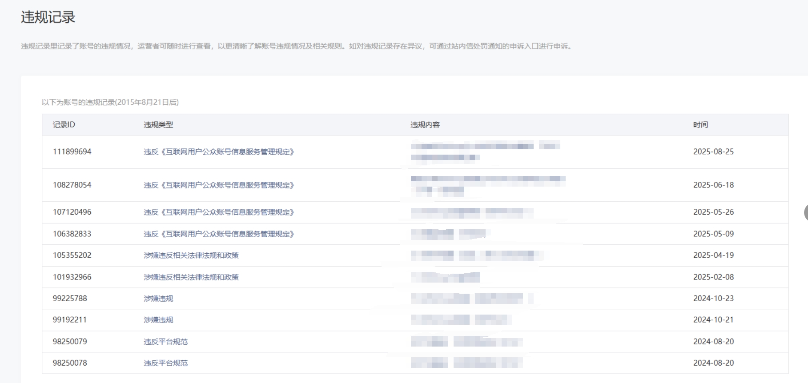The image size is (808, 383).
Task: Click the 记录ID column header
Action: (x=64, y=125)
